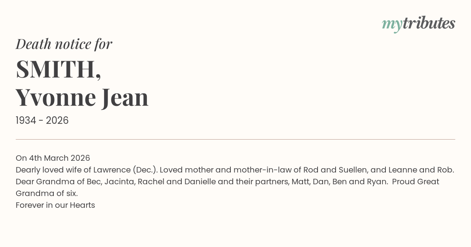Click the words "Proud Great"

coord(415,182)
